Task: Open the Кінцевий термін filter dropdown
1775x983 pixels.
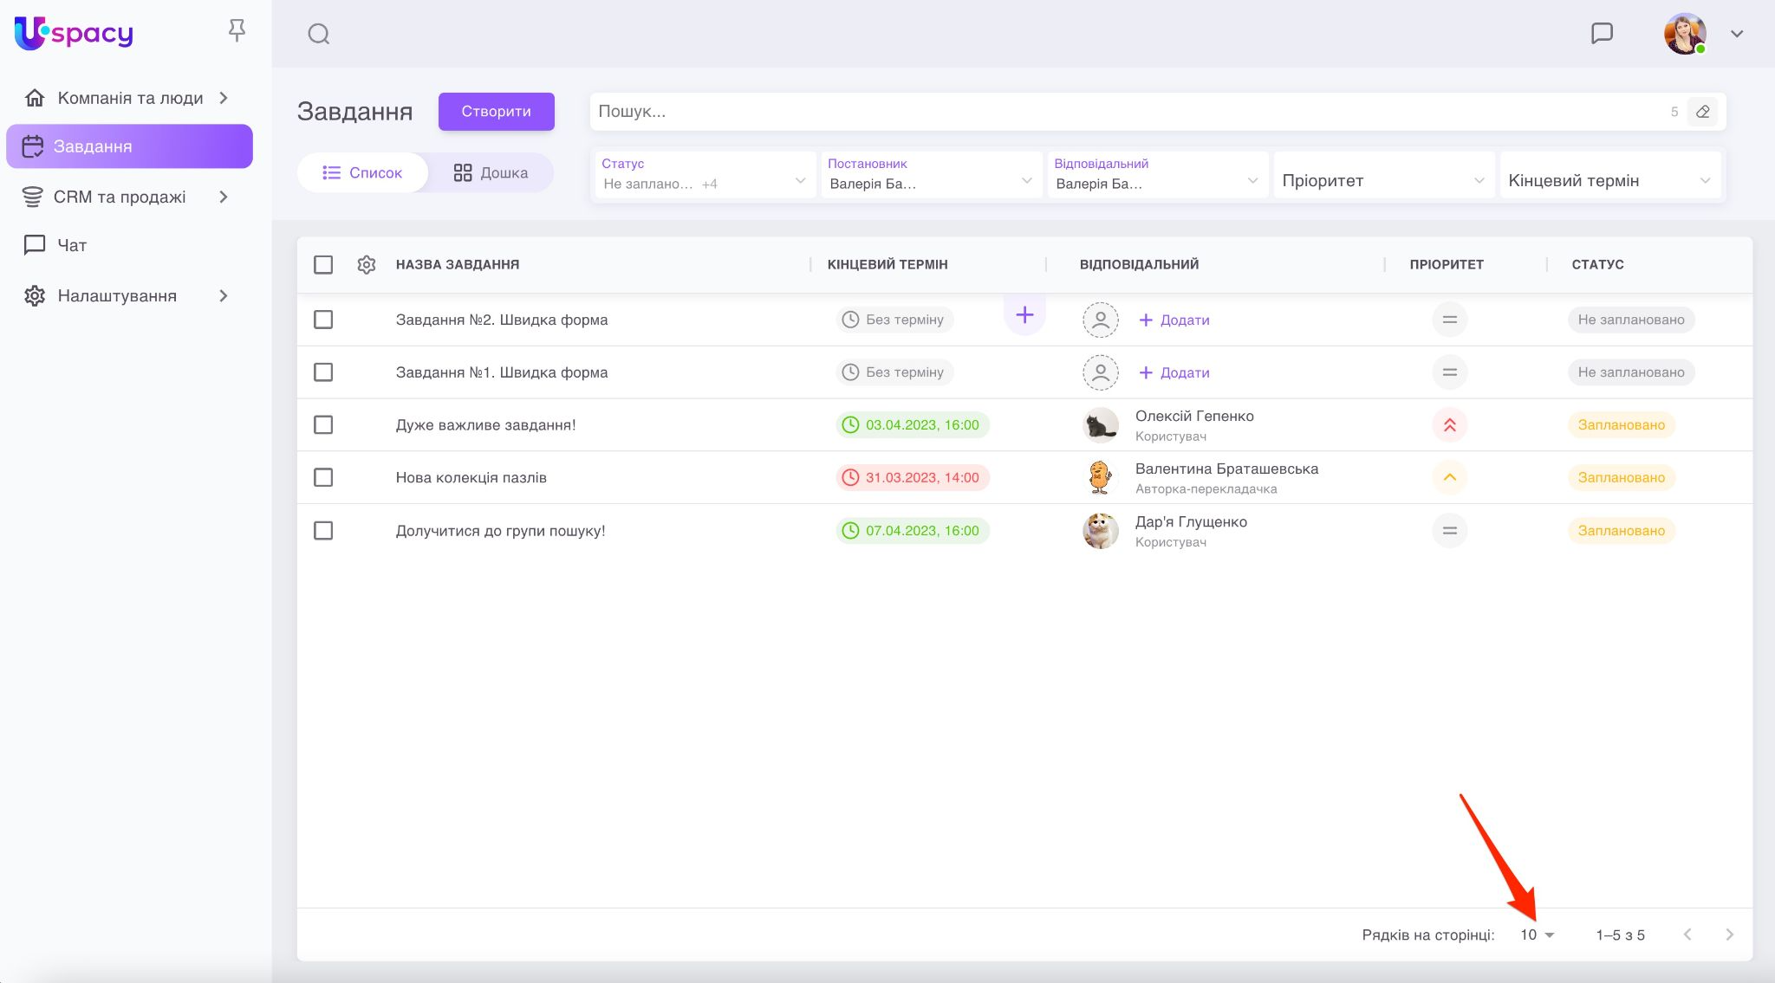Action: tap(1609, 180)
